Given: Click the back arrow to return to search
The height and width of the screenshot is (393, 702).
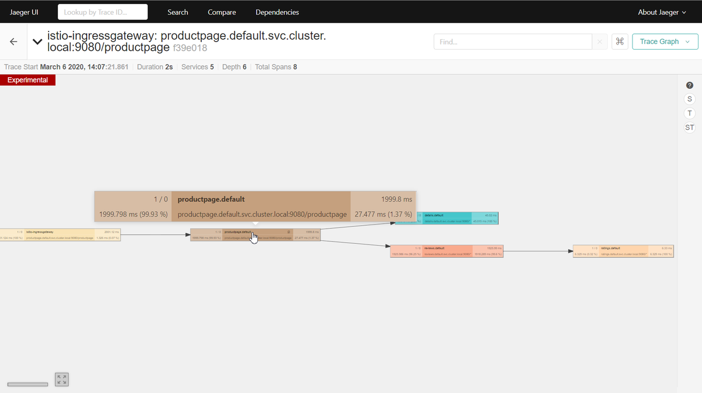Looking at the screenshot, I should click(13, 42).
